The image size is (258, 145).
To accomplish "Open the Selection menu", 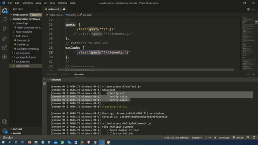I will pos(27,3).
